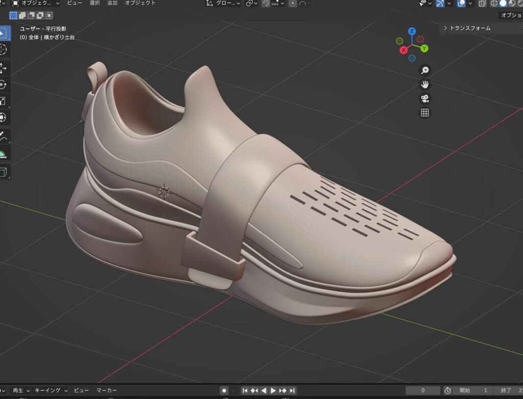This screenshot has width=523, height=399.
Task: Toggle snapping magnet
Action: point(266,4)
